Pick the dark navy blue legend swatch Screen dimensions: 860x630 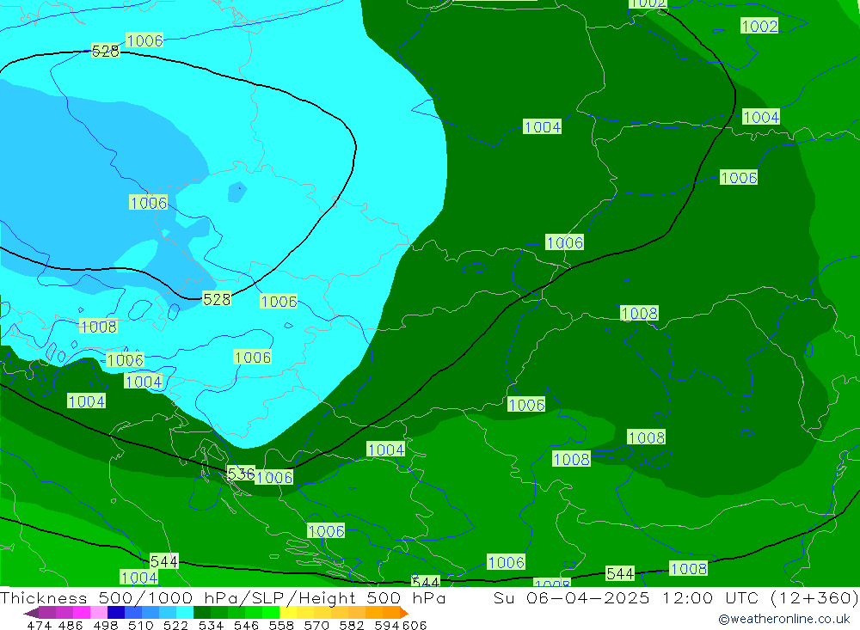(x=116, y=613)
